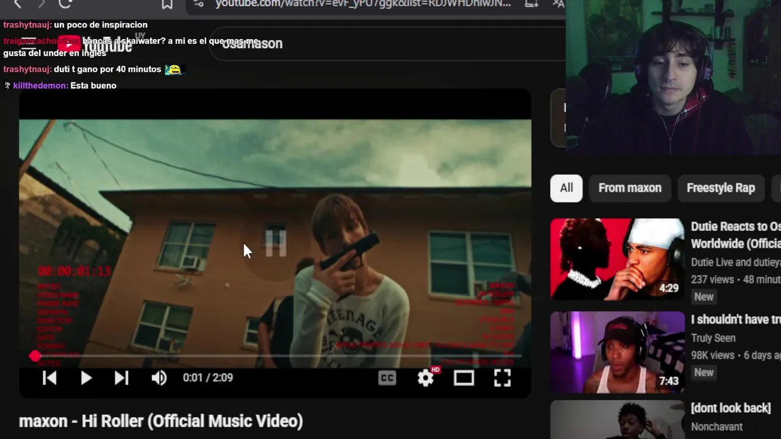Click the red scrubber on the progress bar
Screen dimensions: 781x439
35,356
